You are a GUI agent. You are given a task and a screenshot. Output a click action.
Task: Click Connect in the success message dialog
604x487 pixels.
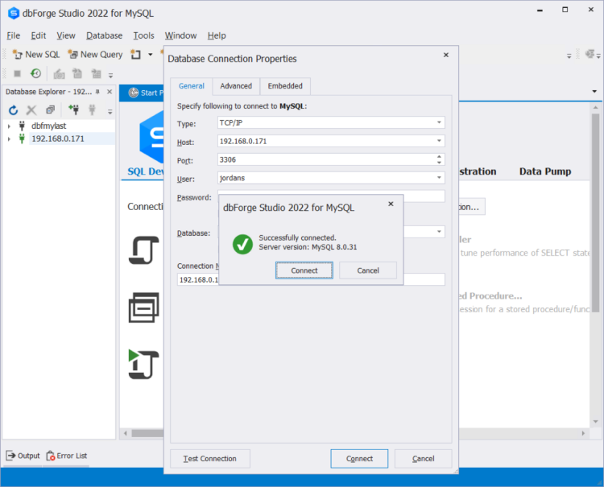(304, 270)
